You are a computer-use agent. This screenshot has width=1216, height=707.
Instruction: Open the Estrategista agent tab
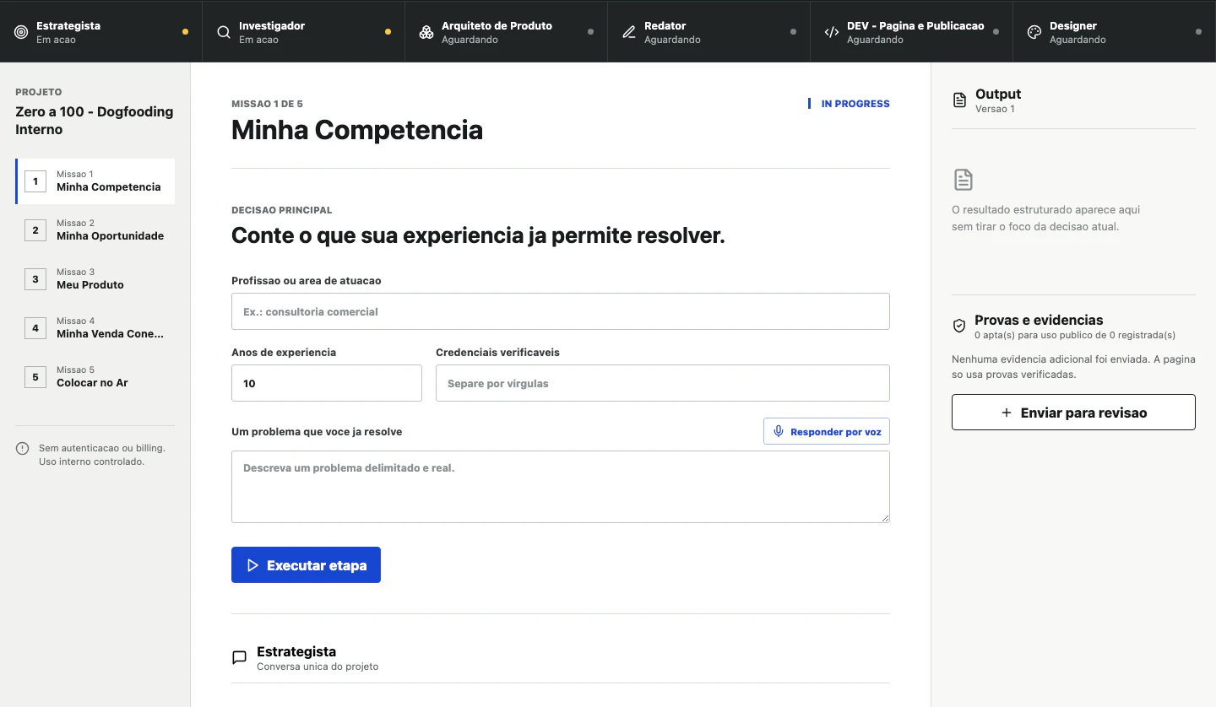coord(101,32)
